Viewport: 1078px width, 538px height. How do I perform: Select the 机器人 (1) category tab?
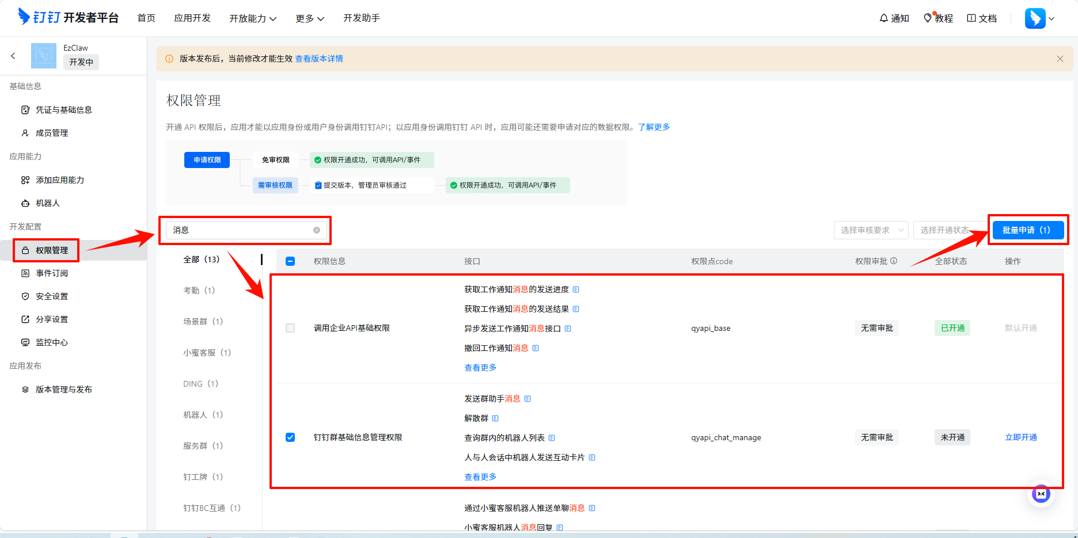[203, 415]
